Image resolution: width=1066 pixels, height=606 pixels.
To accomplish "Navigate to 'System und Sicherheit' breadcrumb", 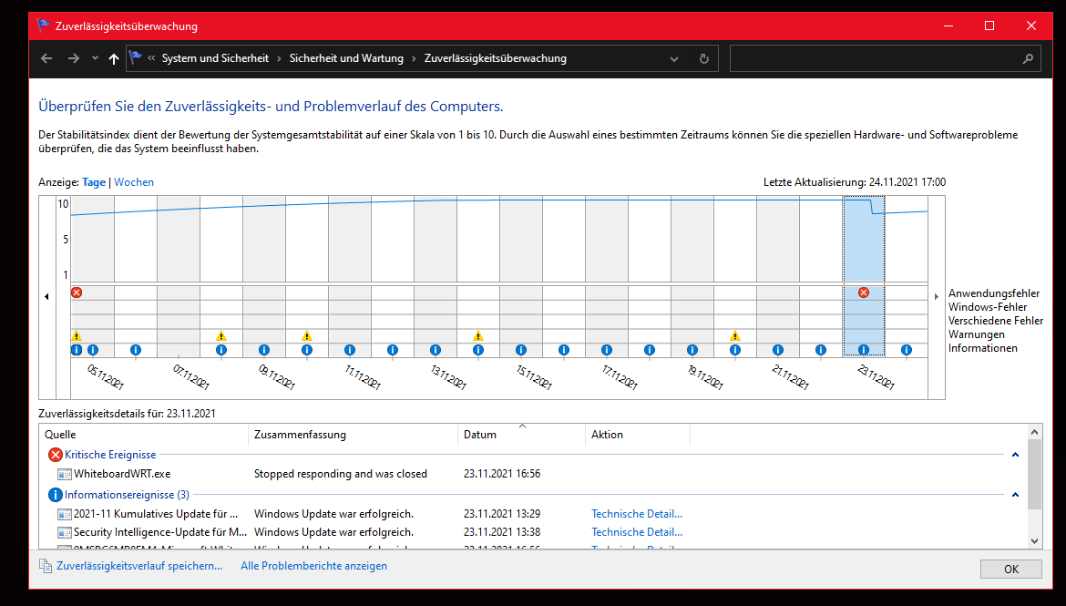I will [215, 58].
